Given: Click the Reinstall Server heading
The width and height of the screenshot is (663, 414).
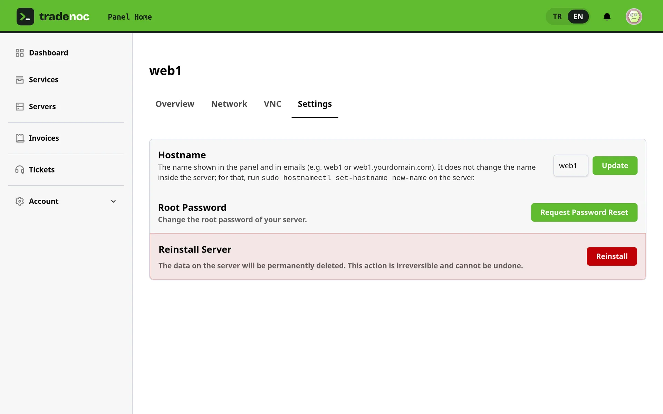Looking at the screenshot, I should (195, 249).
